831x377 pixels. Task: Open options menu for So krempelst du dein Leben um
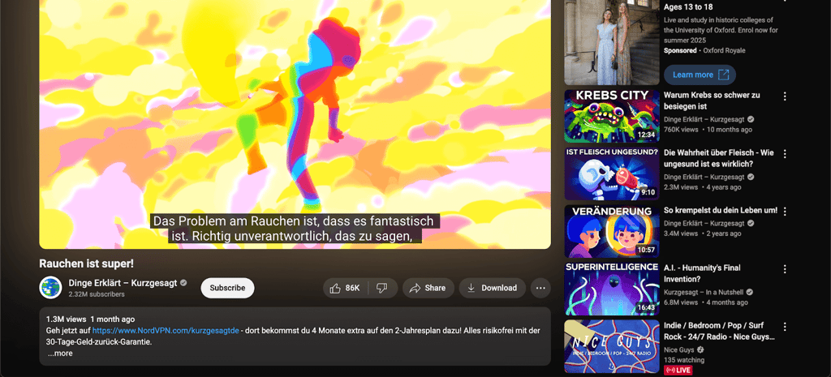tap(785, 212)
